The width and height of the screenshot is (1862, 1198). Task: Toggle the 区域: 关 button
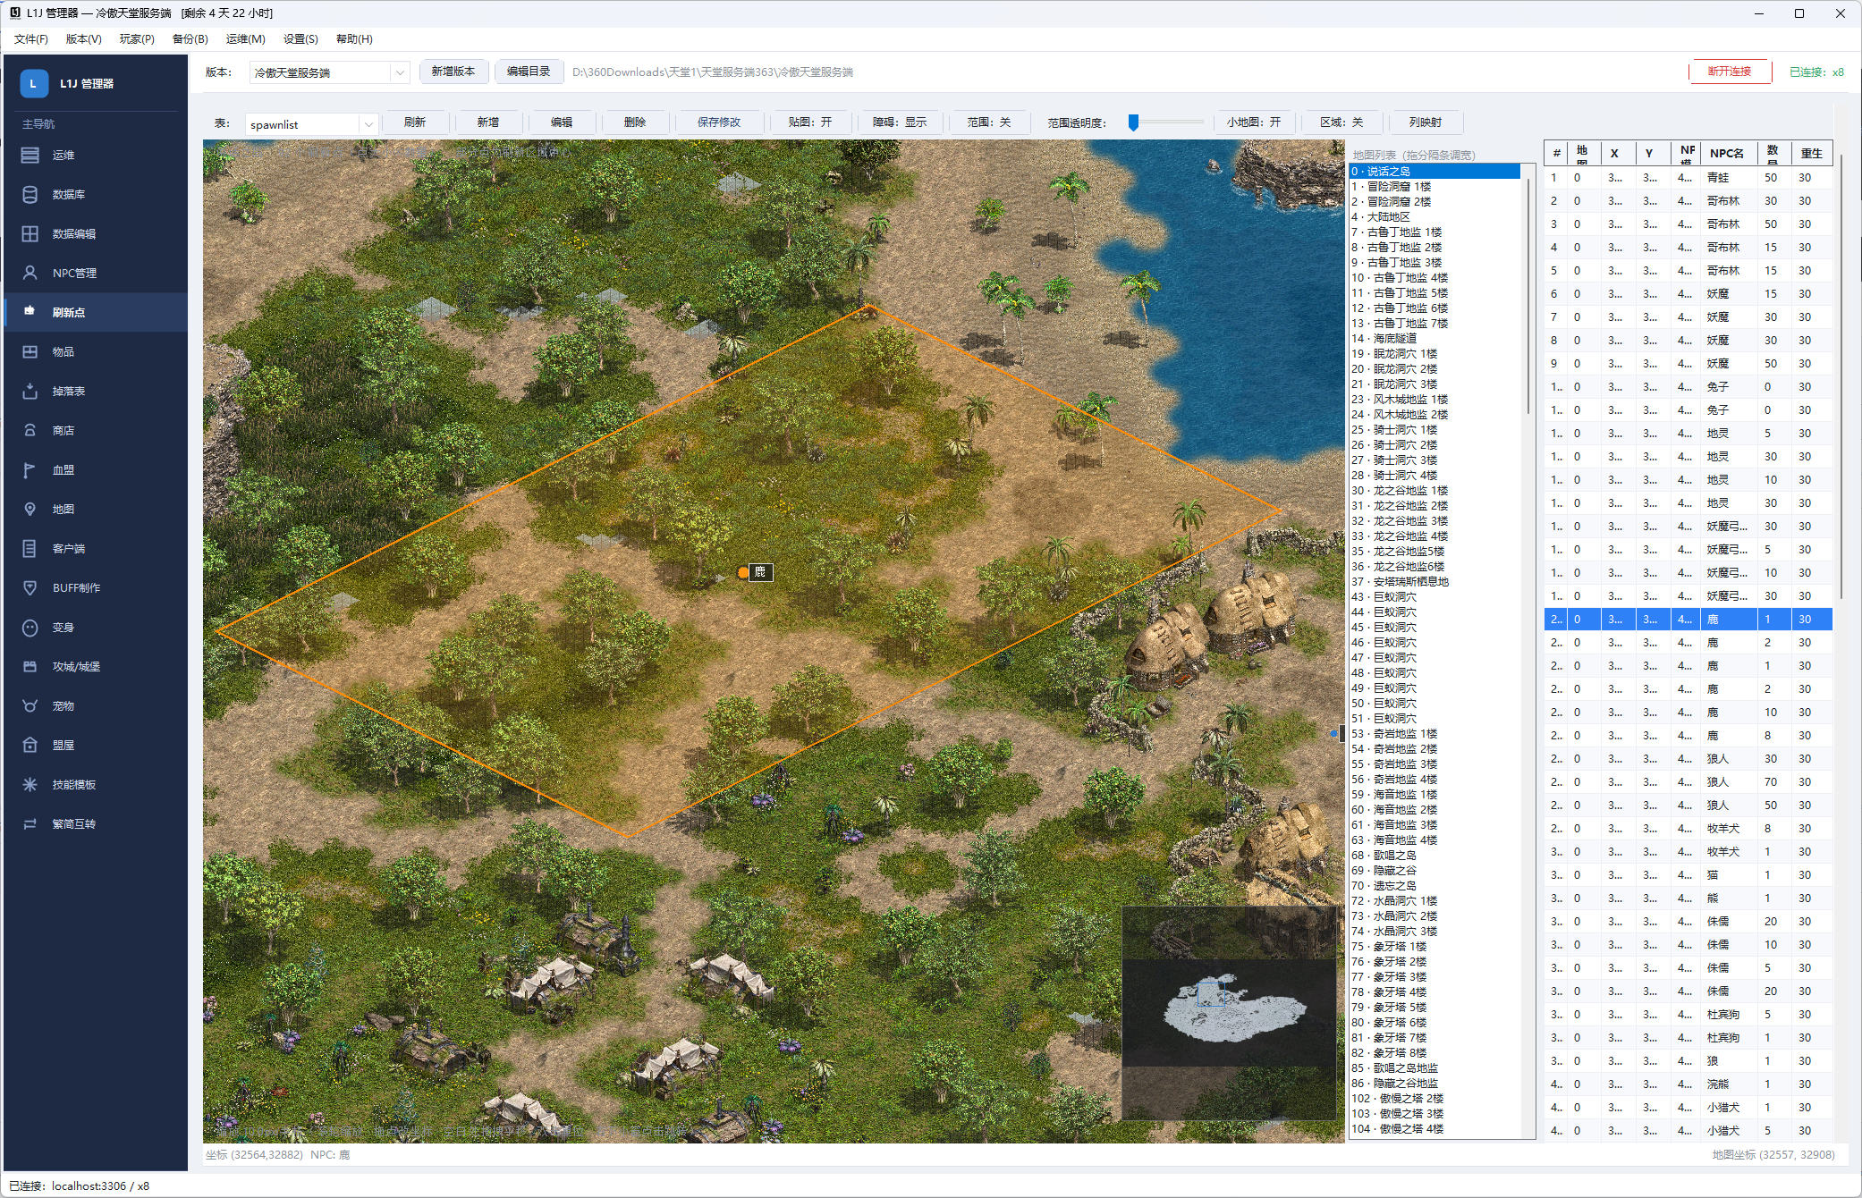point(1342,122)
